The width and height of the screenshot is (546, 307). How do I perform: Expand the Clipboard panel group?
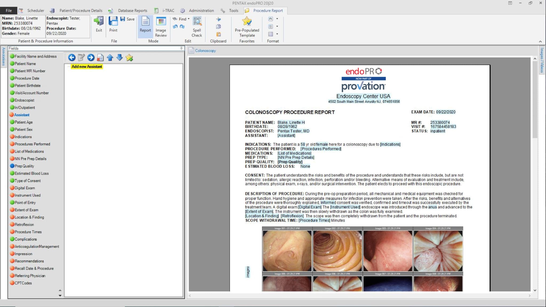218,41
